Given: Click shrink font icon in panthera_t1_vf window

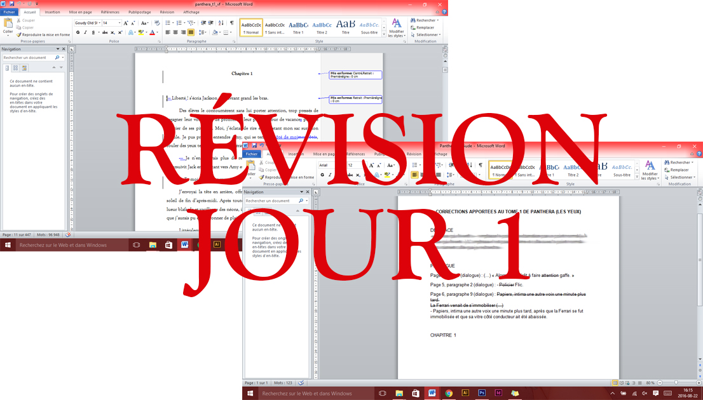Looking at the screenshot, I should pyautogui.click(x=133, y=23).
